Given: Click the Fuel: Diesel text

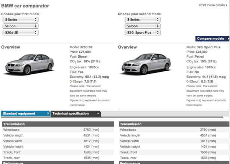Looking at the screenshot, I should 79,57.
